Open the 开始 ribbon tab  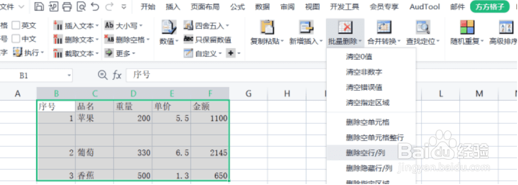[x=148, y=7]
